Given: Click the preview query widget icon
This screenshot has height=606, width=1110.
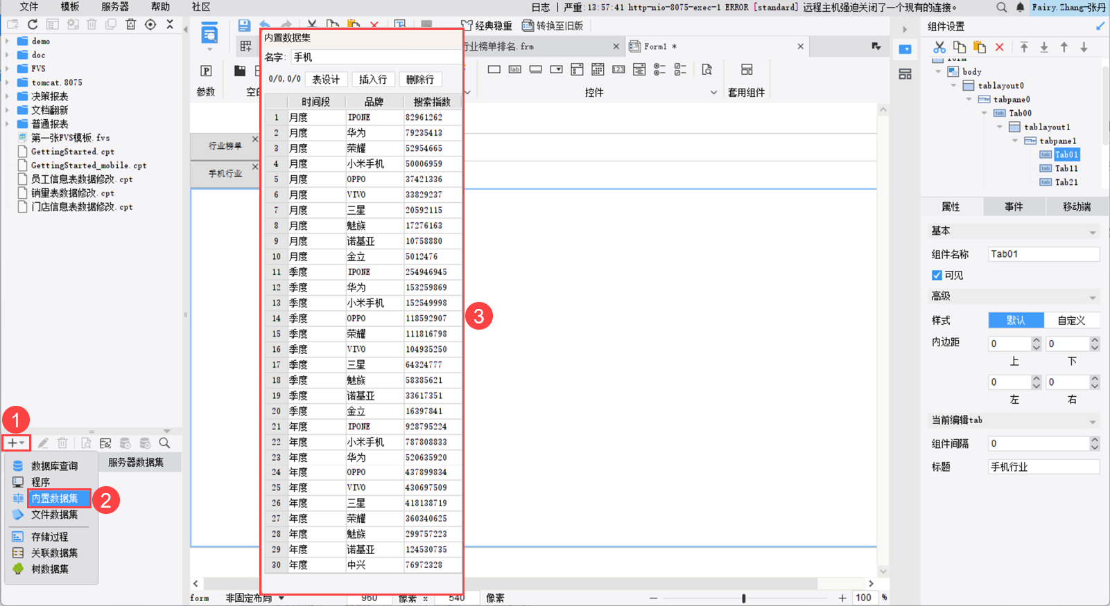Looking at the screenshot, I should click(707, 69).
